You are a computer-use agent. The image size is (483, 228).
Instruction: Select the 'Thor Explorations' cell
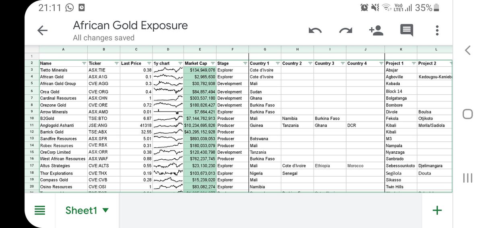63,173
